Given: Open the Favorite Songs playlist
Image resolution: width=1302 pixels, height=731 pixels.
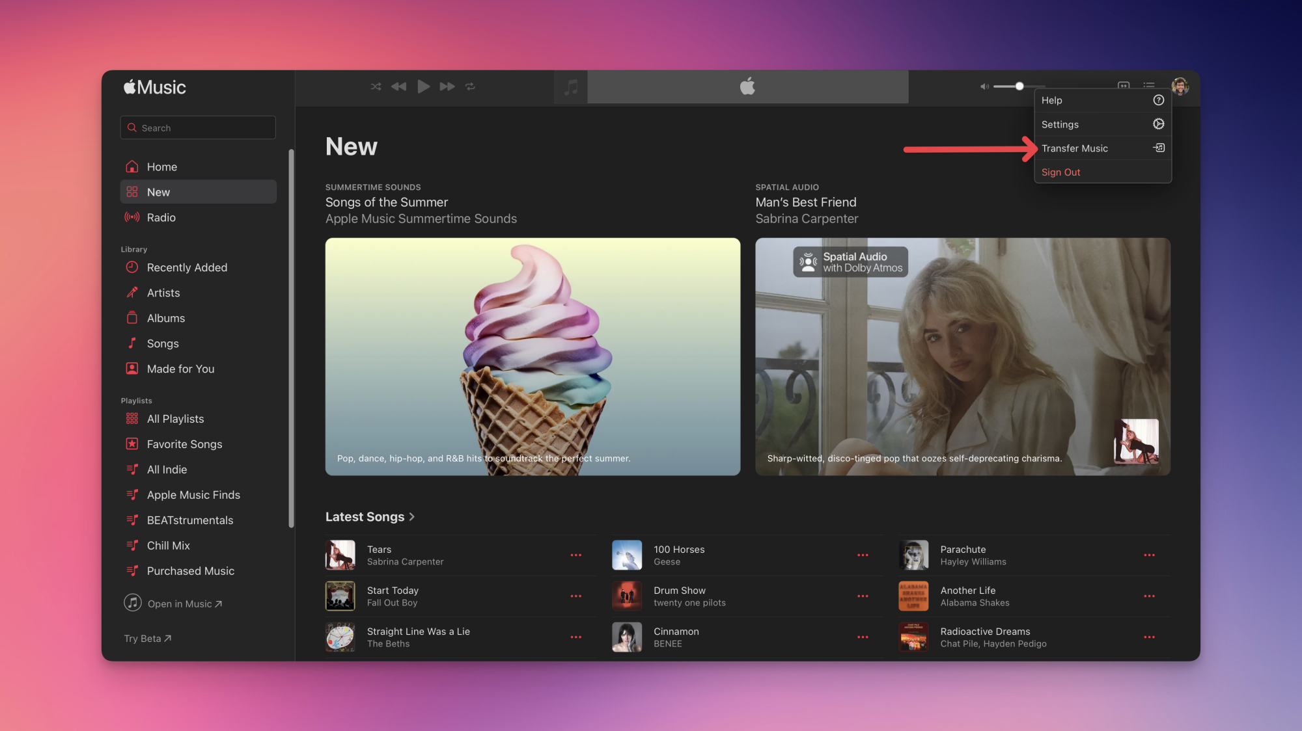Looking at the screenshot, I should (198, 444).
